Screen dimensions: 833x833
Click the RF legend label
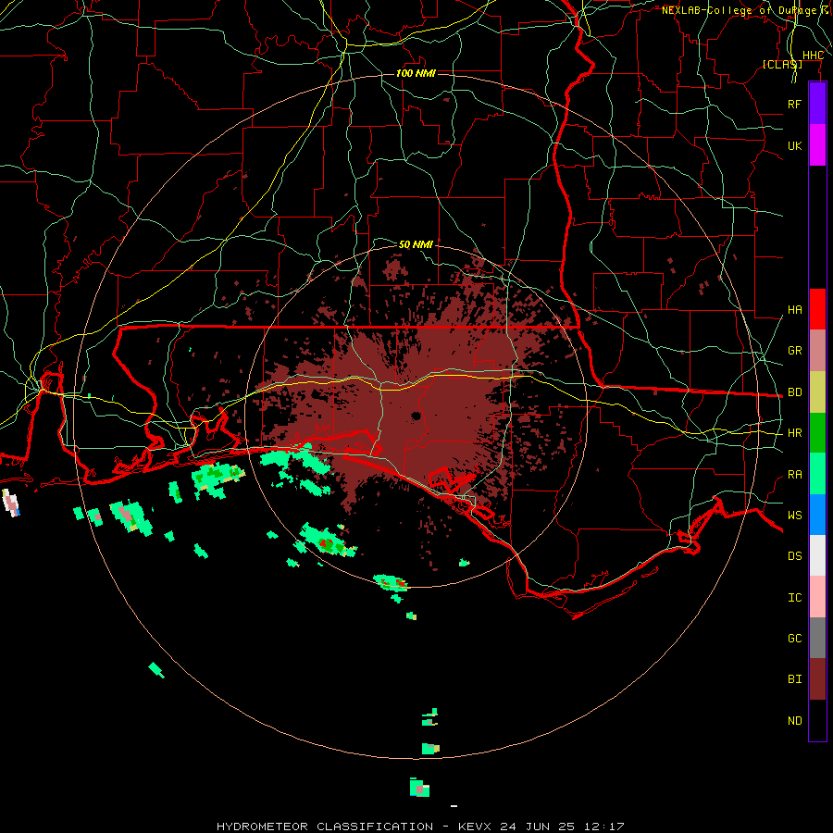(x=795, y=104)
